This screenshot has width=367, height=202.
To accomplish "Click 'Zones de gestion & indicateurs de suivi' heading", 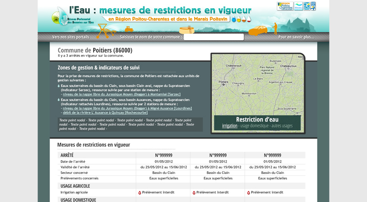I will 99,68.
